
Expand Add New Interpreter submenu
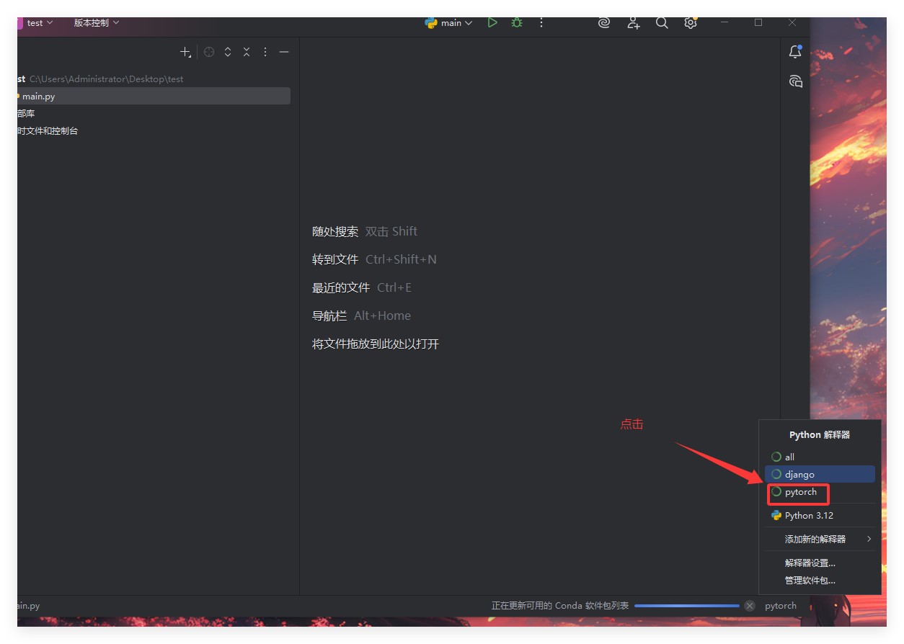click(820, 539)
